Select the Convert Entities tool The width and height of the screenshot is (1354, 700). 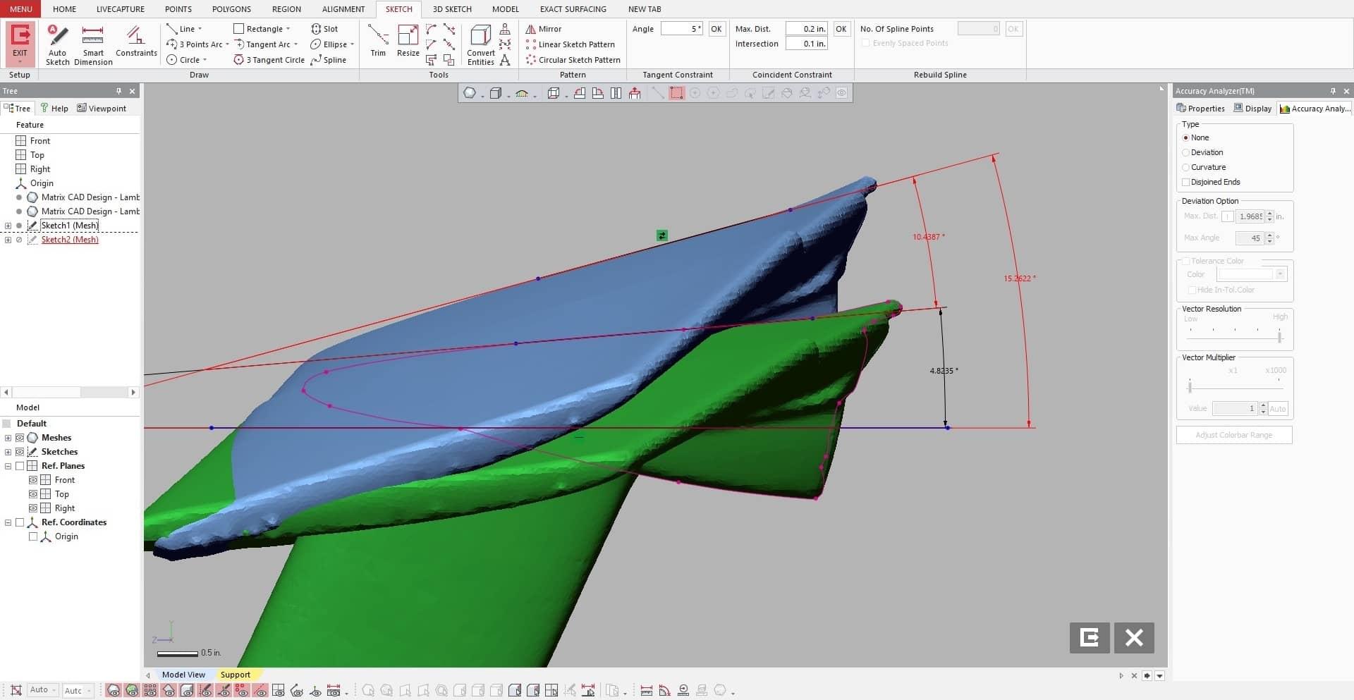tap(481, 44)
